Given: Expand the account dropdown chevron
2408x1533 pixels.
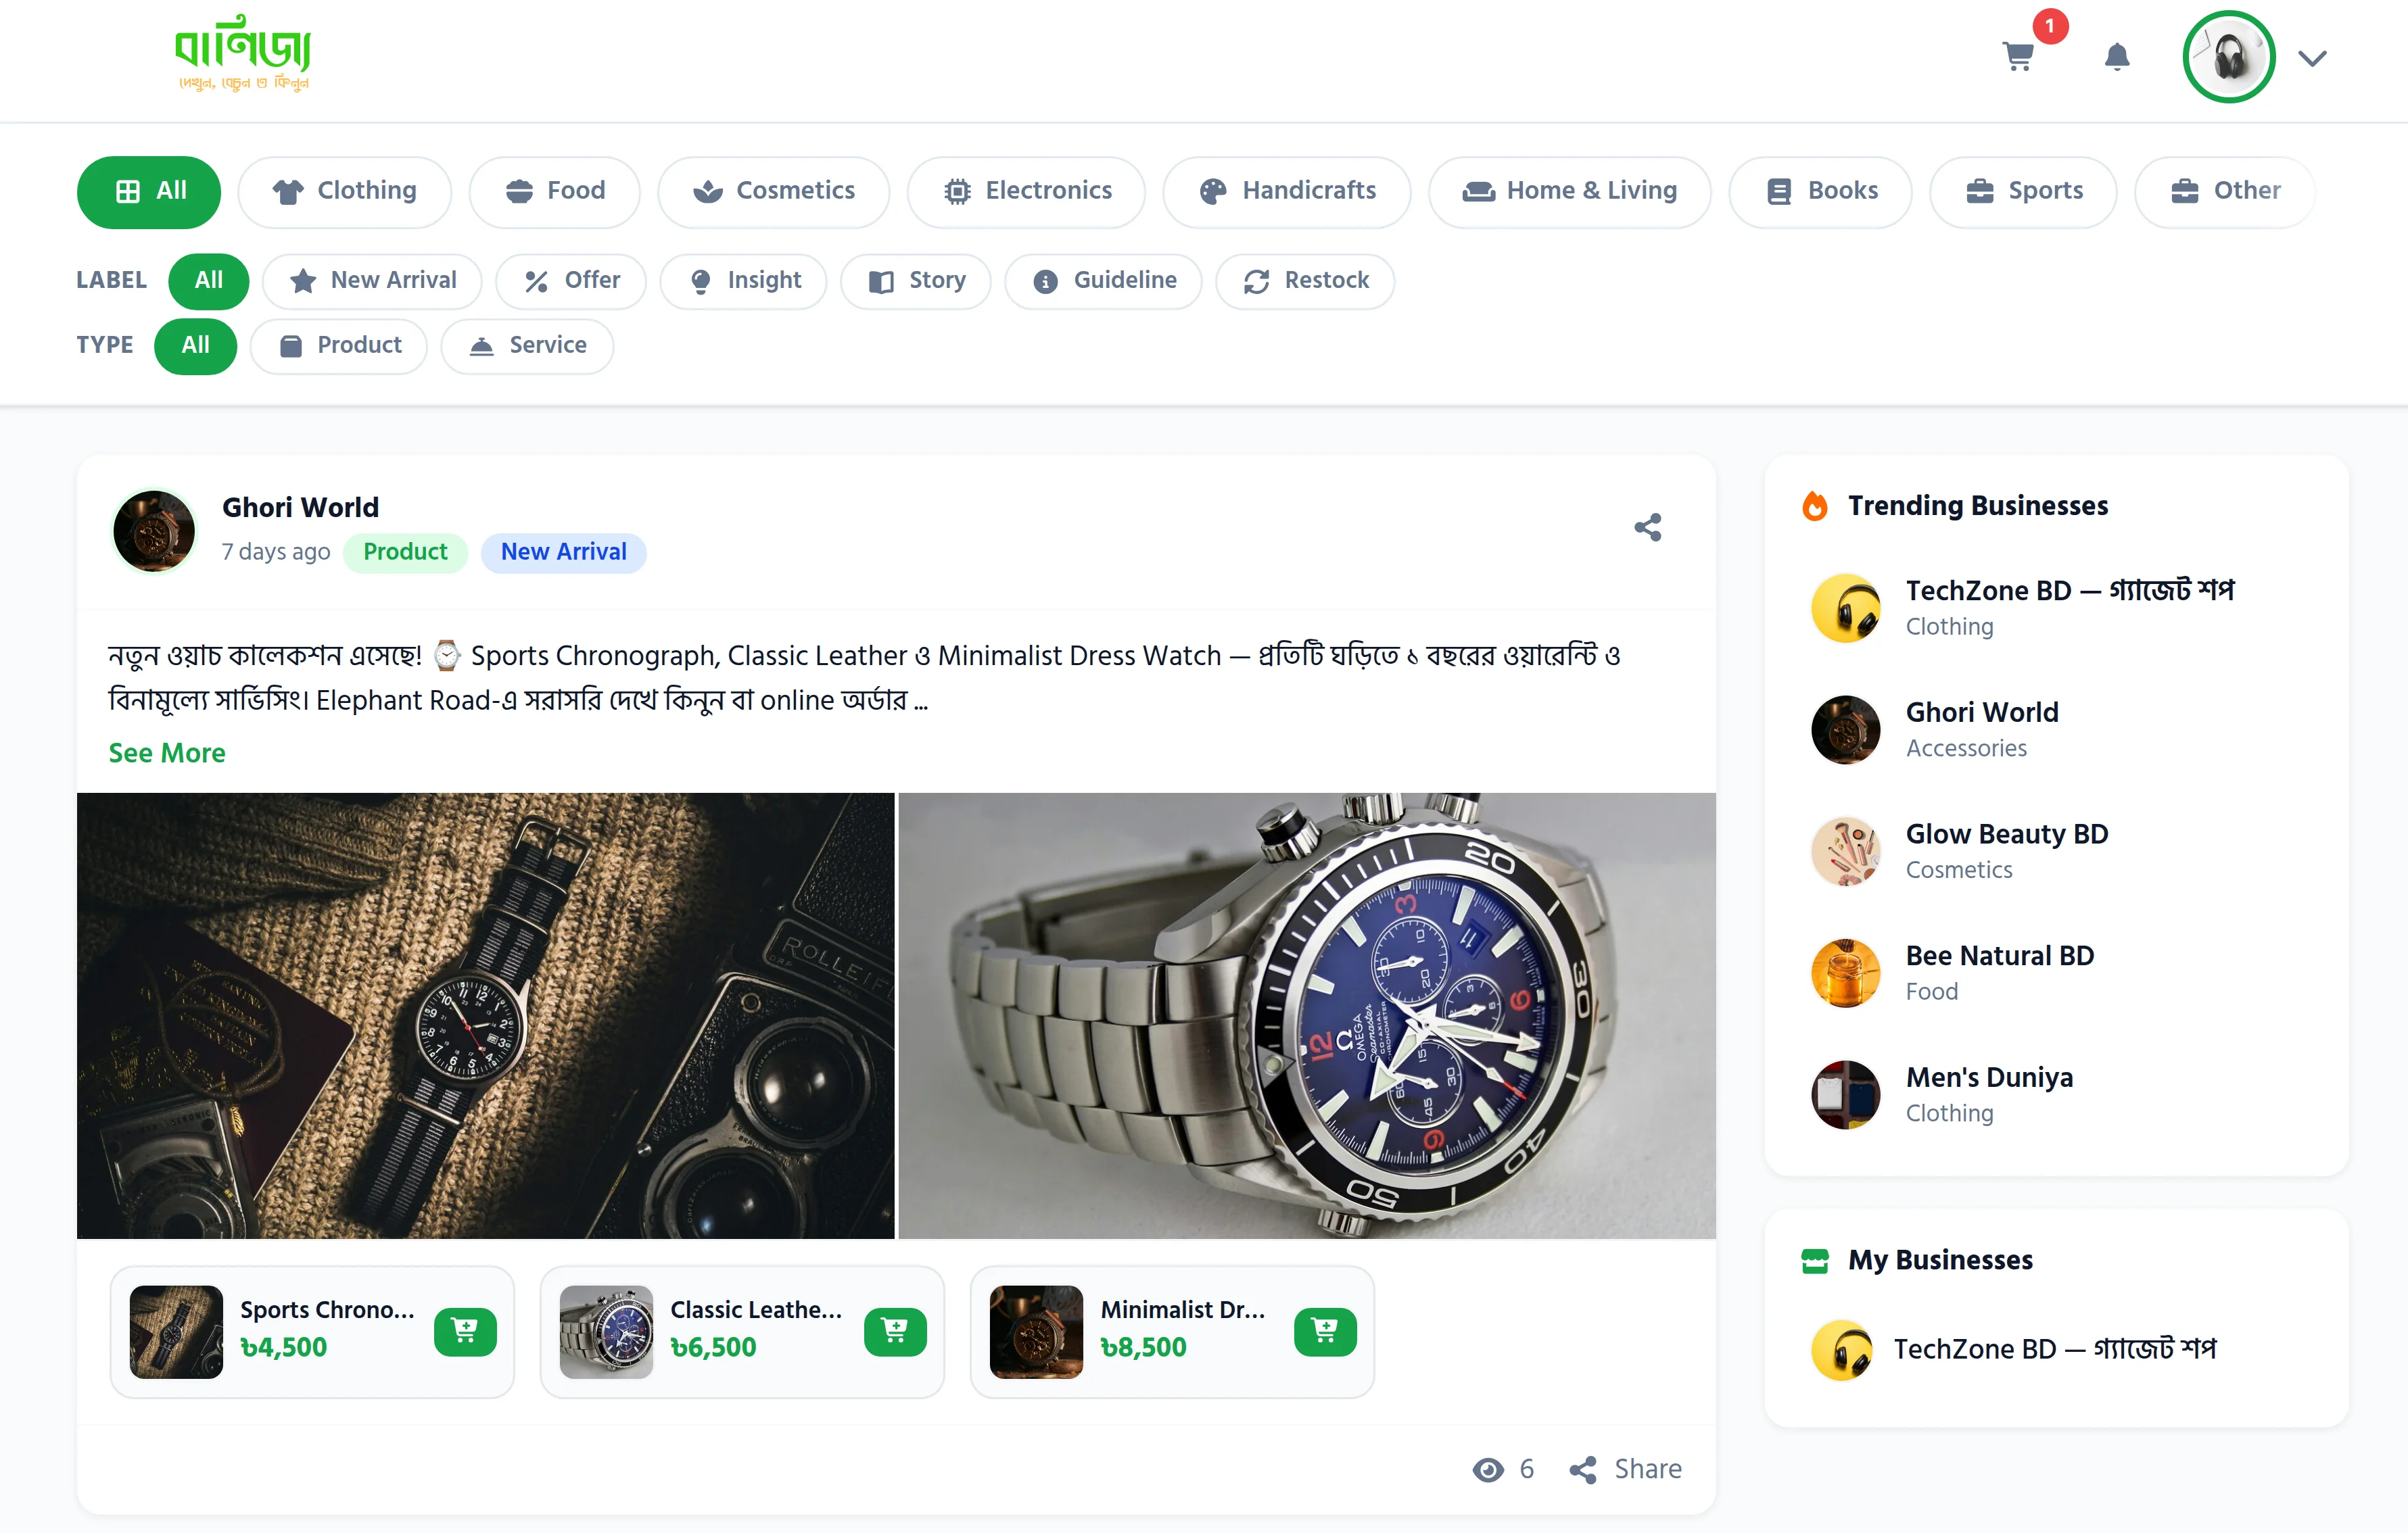Looking at the screenshot, I should [2312, 58].
